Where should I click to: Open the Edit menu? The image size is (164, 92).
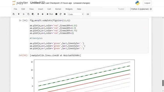[x=23, y=9]
